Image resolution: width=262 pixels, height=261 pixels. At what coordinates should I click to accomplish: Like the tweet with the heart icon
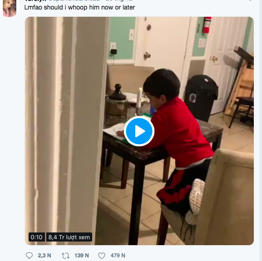tap(102, 256)
